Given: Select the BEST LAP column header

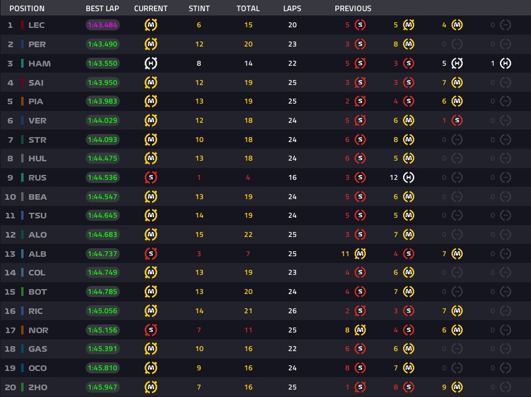Looking at the screenshot, I should (102, 9).
